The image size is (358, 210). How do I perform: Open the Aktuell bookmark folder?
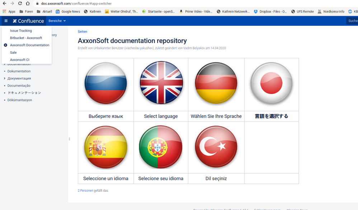coord(44,11)
